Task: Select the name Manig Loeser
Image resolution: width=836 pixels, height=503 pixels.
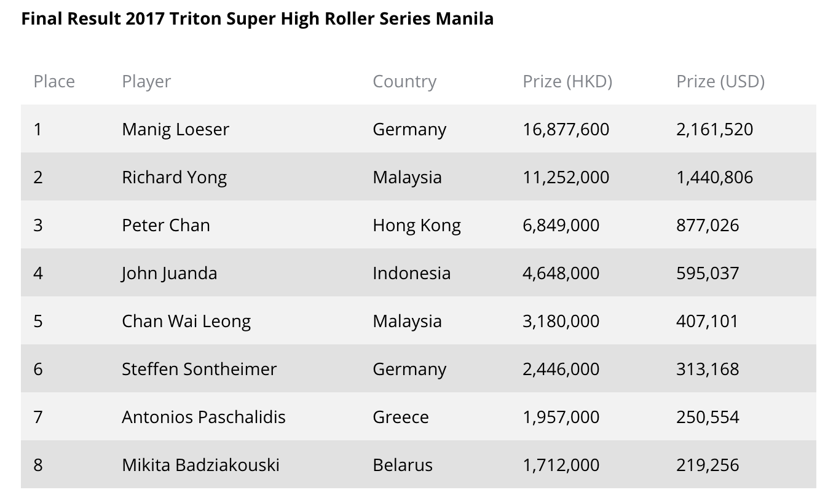Action: [x=175, y=129]
